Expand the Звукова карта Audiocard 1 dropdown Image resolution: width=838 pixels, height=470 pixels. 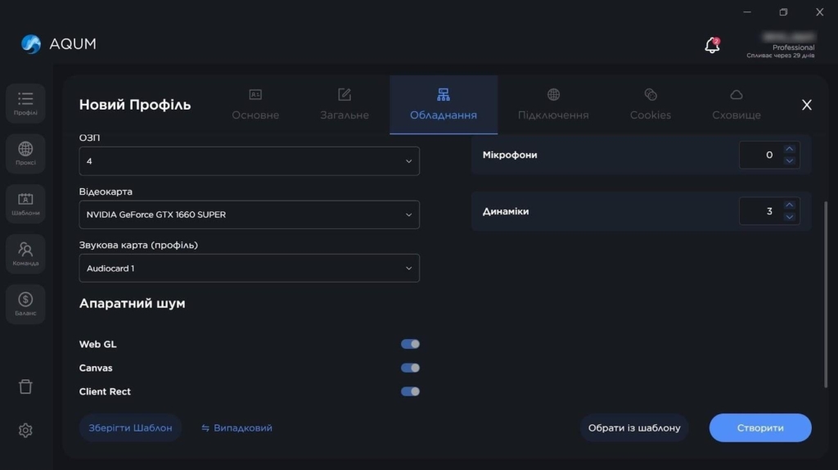coord(249,269)
